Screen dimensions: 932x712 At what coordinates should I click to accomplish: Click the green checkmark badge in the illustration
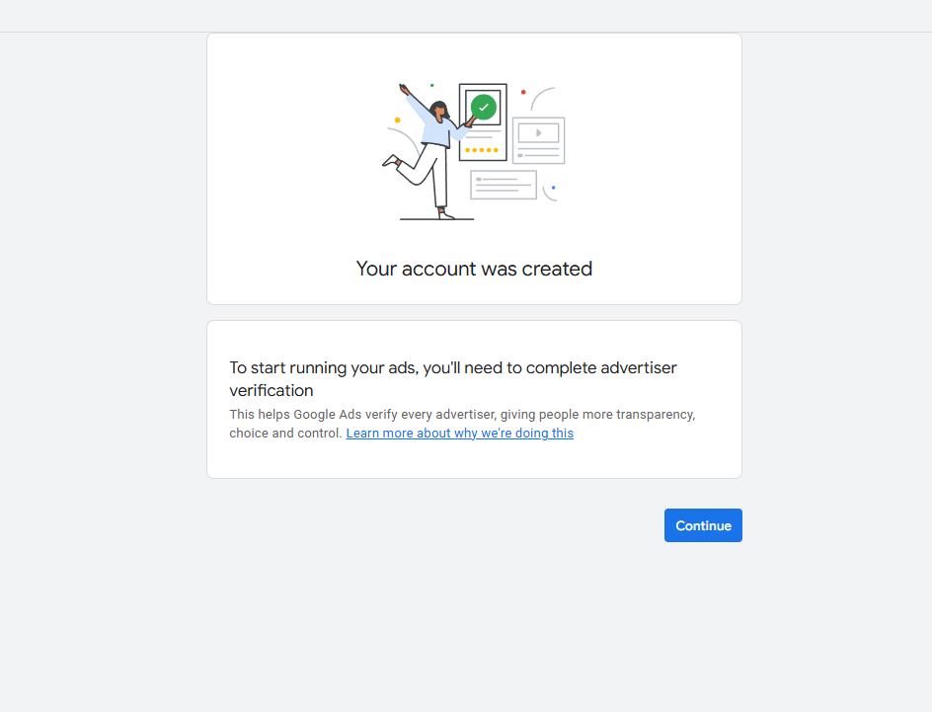484,108
